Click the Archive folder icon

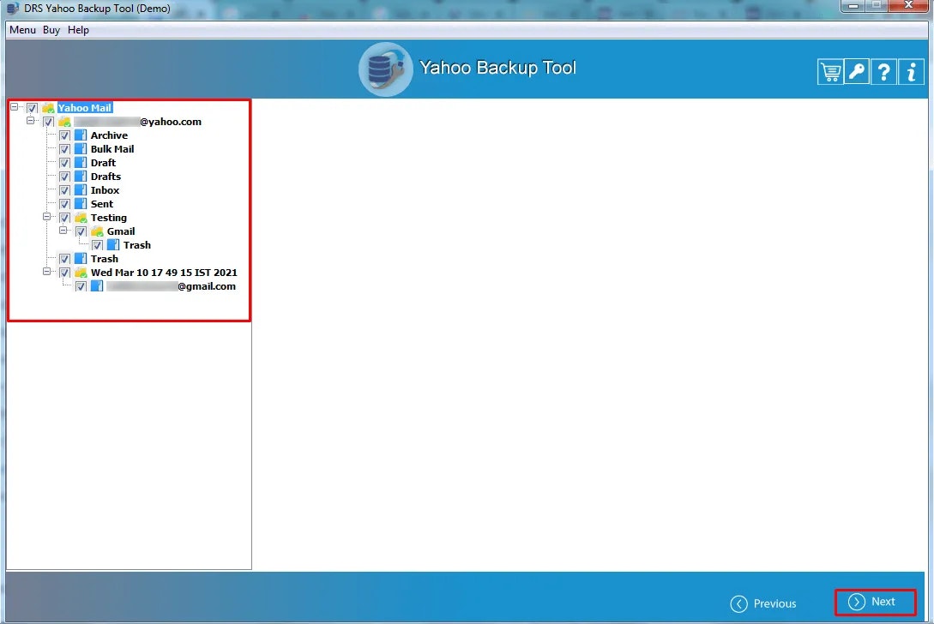(x=81, y=135)
